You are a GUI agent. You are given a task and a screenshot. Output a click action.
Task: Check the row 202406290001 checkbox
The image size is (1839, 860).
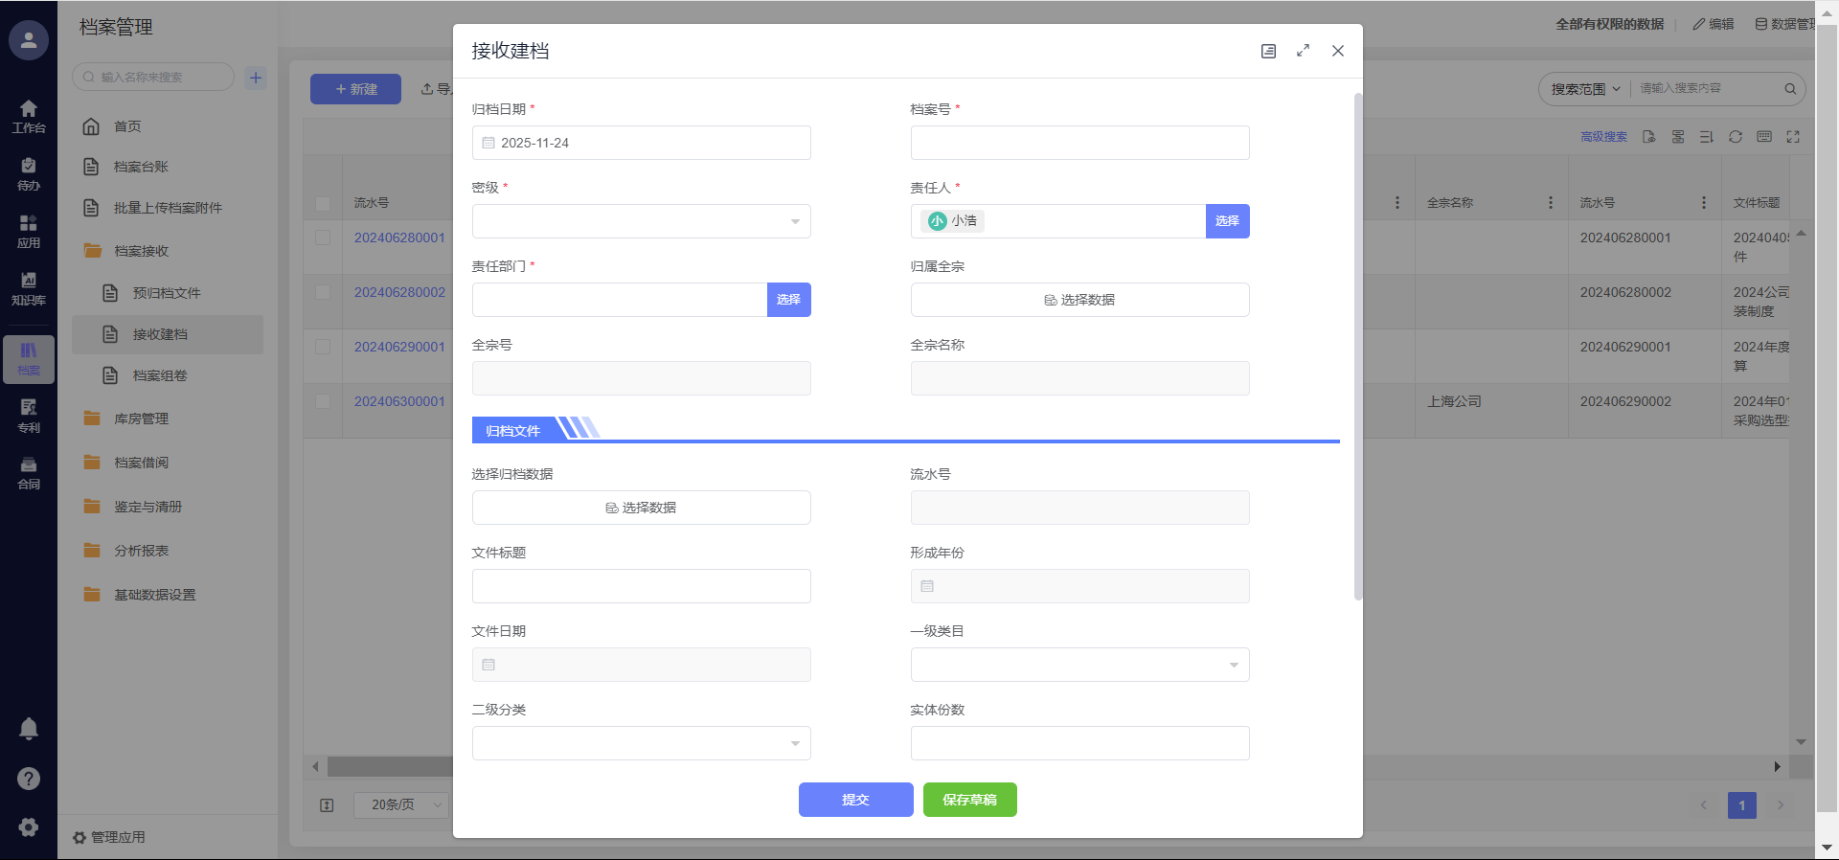323,347
